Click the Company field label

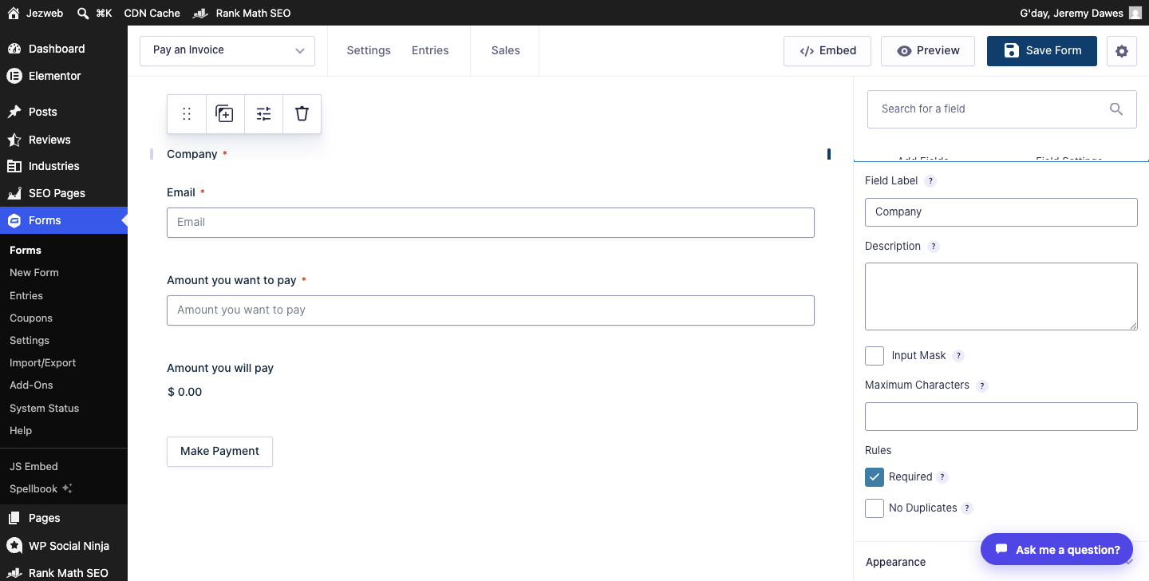(x=192, y=154)
